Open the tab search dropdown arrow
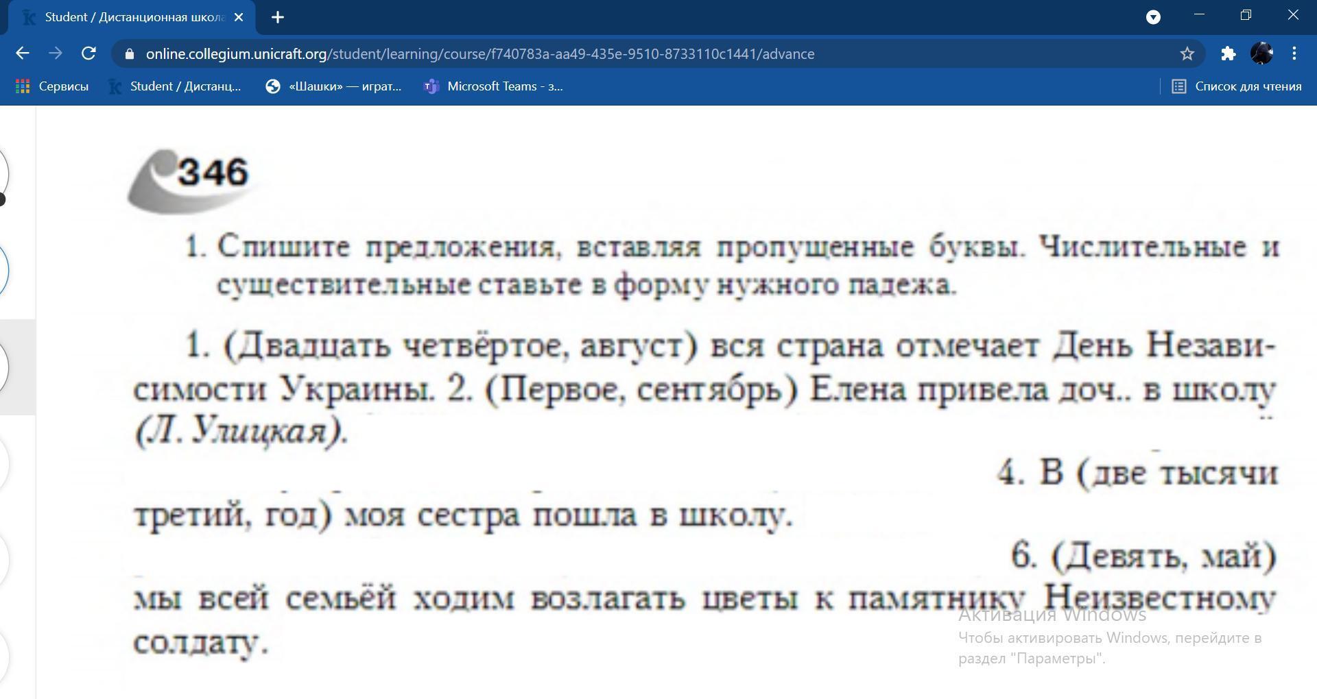Viewport: 1317px width, 699px height. click(1153, 17)
